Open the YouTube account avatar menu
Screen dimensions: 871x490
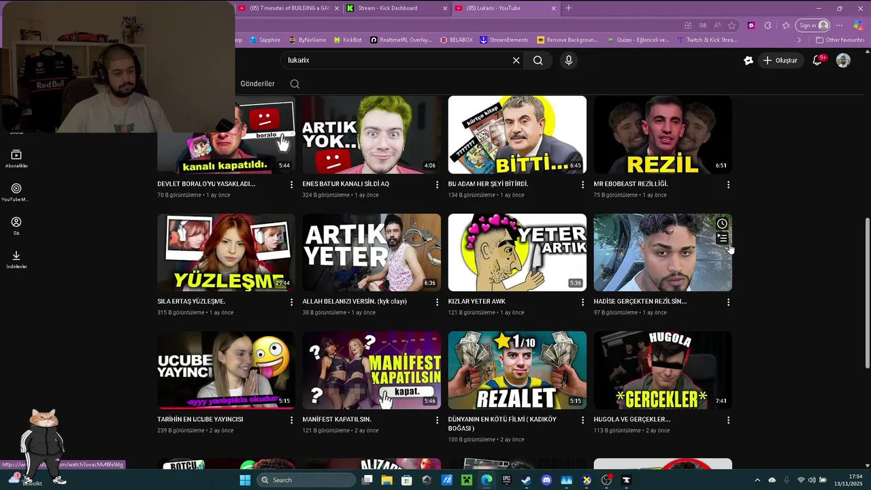[843, 61]
